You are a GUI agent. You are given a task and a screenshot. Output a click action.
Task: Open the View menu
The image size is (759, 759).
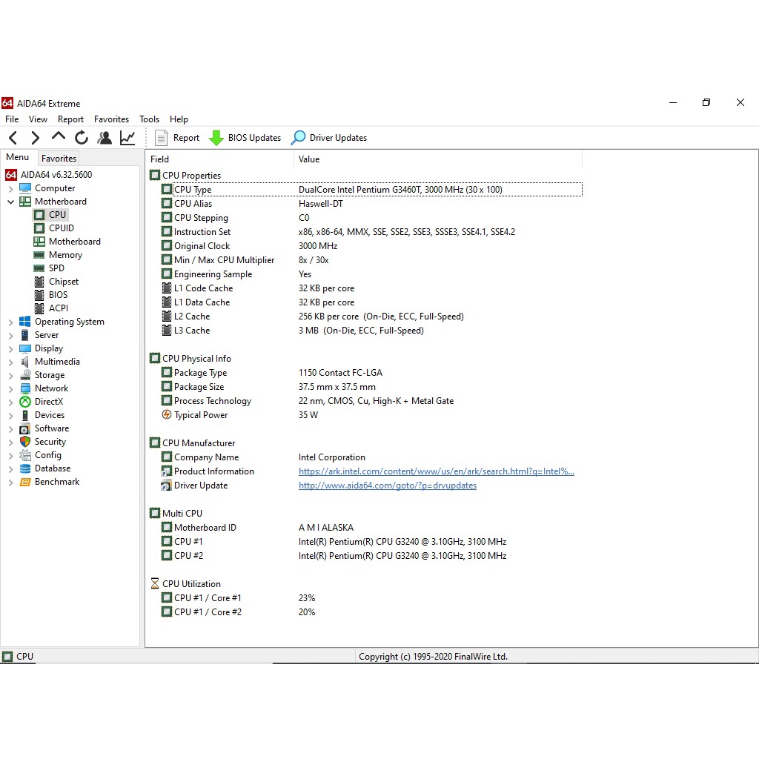pos(38,119)
